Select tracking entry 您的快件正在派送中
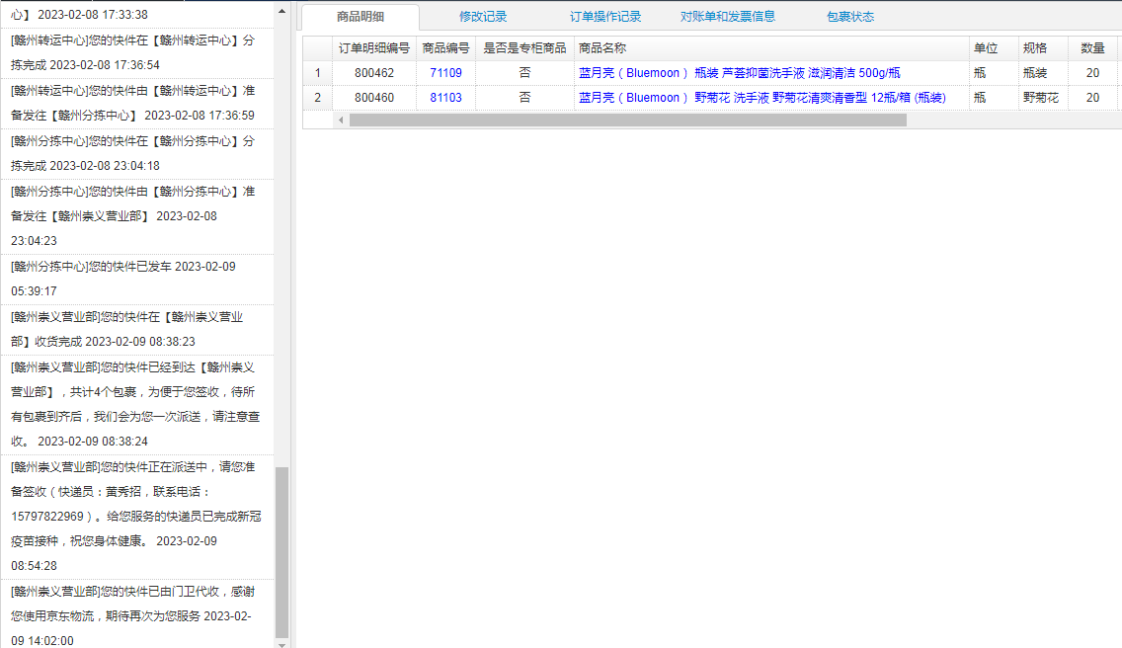 pos(136,517)
